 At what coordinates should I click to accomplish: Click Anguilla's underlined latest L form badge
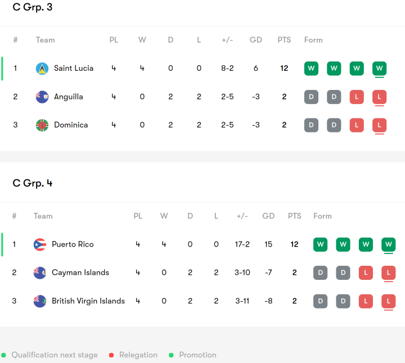click(x=379, y=97)
